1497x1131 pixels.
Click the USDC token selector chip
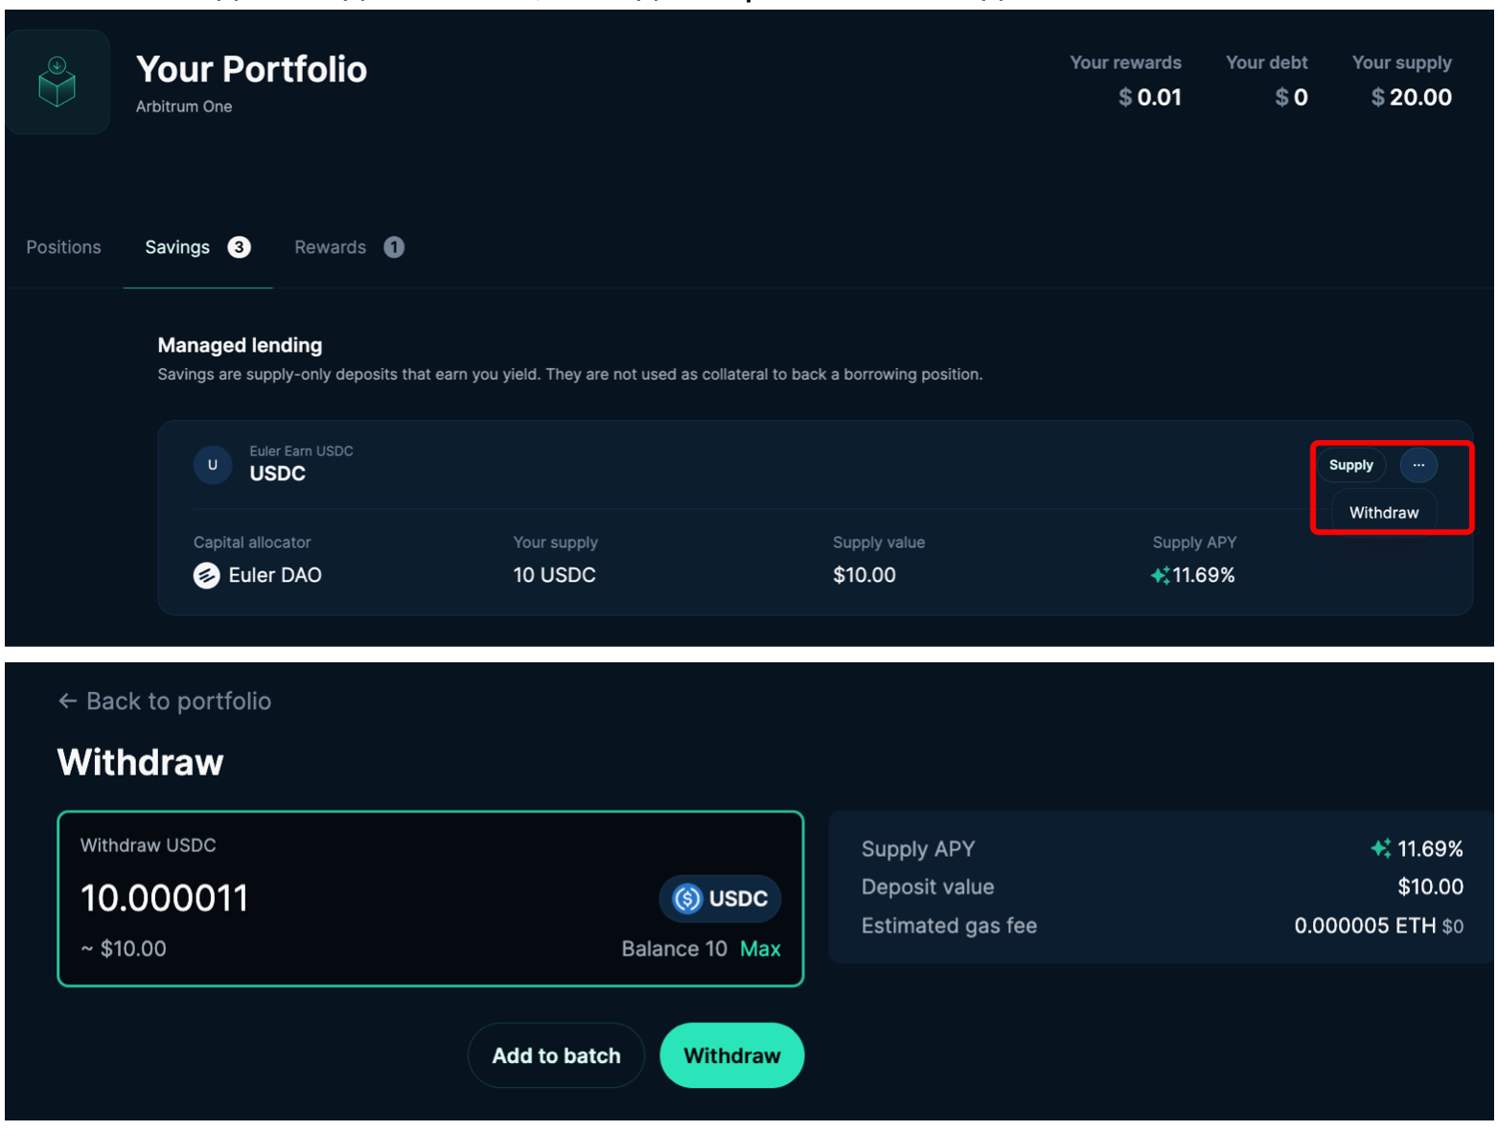[x=720, y=898]
